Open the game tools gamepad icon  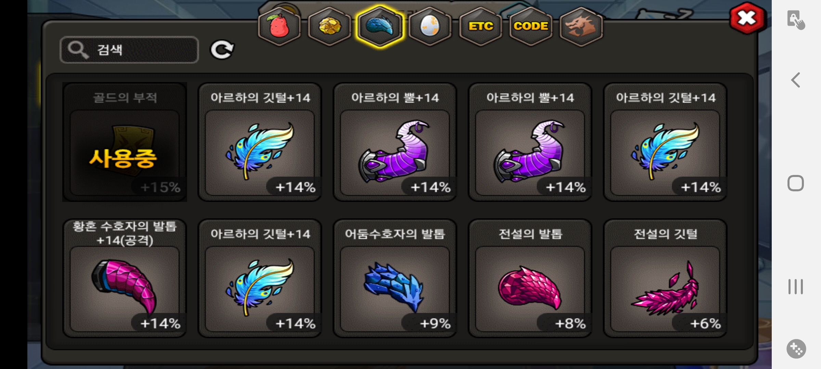point(796,349)
